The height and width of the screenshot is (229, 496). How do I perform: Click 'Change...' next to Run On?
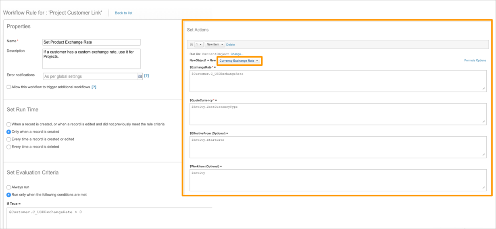(x=237, y=54)
